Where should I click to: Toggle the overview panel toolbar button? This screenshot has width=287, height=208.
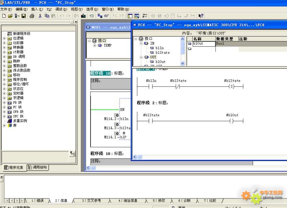tap(130, 16)
